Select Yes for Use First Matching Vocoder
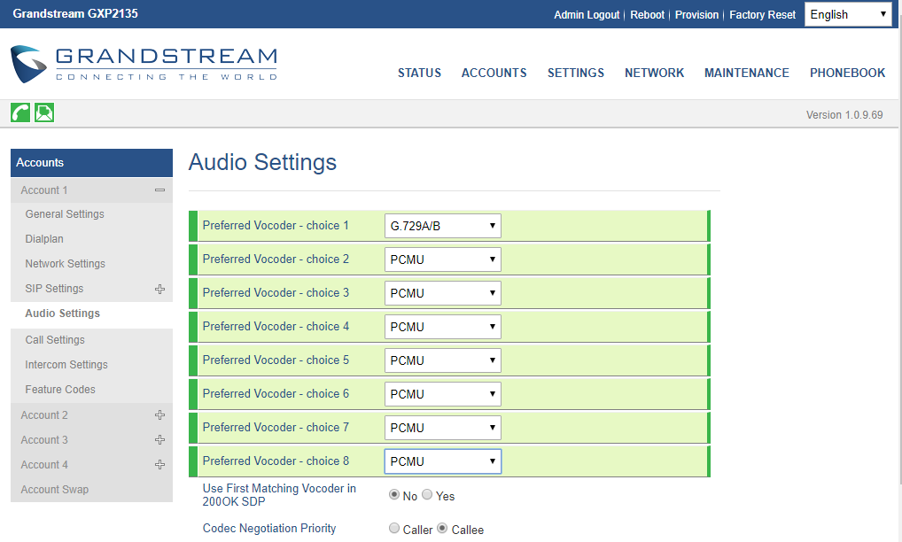 click(427, 494)
